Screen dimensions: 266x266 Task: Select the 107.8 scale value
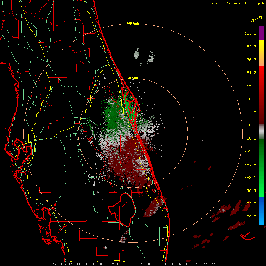pos(250,33)
